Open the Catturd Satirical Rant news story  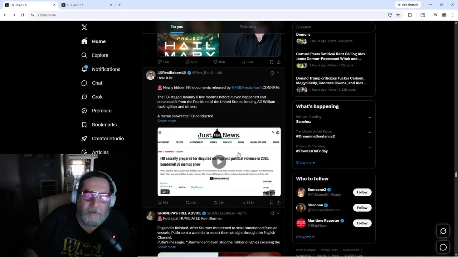tap(333, 60)
